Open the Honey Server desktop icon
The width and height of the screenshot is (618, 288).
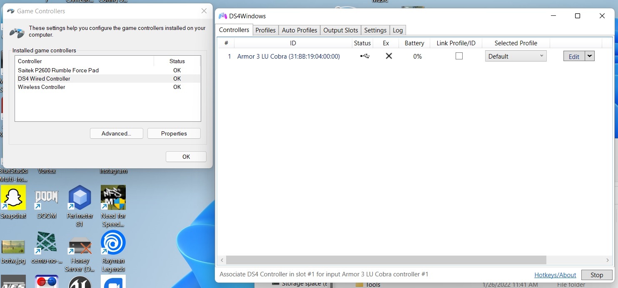coord(80,245)
